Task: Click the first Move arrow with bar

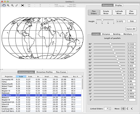Action: click(123, 109)
